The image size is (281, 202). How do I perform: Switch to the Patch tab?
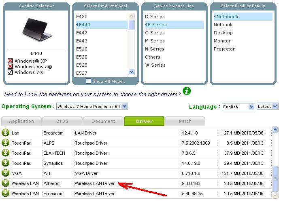[185, 121]
